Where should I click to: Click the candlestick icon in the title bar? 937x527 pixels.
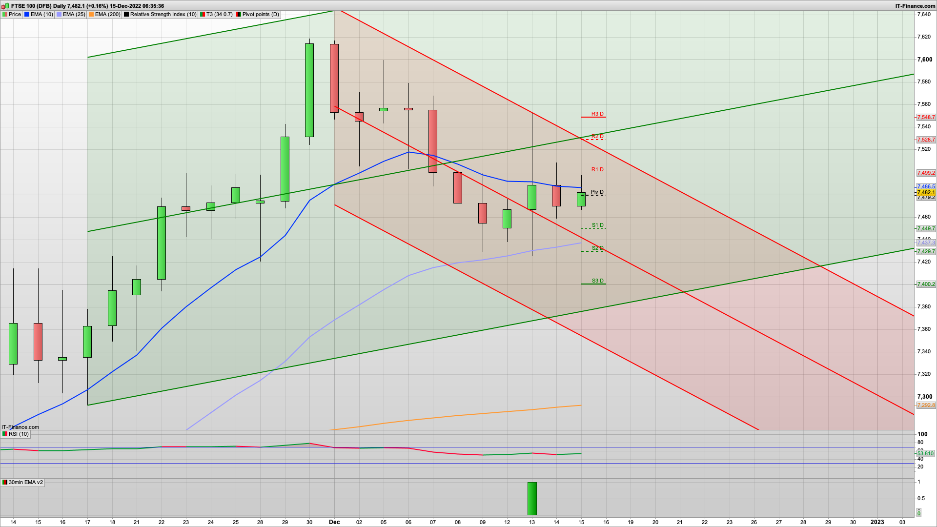(6, 6)
